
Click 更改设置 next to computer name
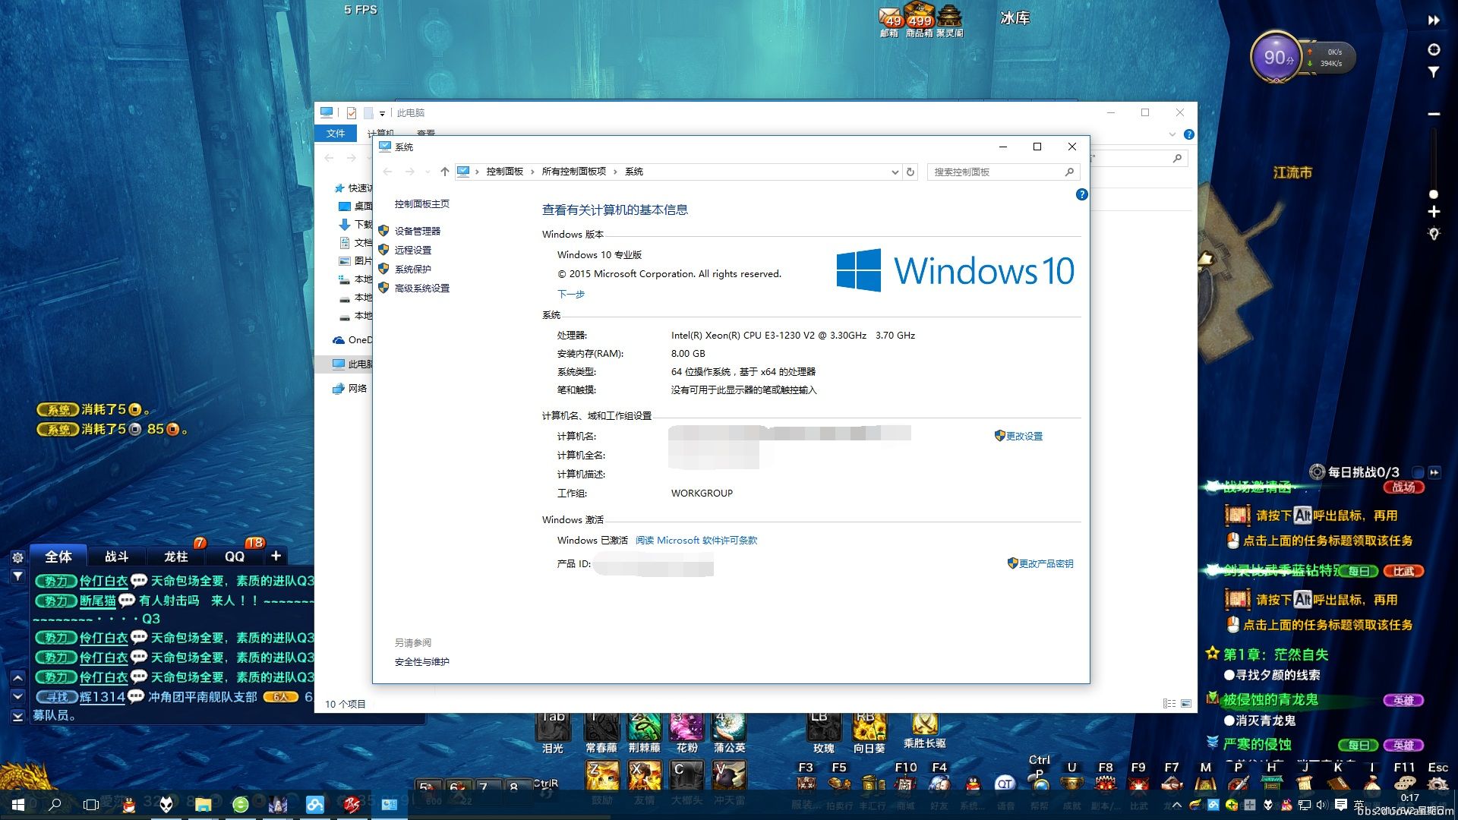point(1024,436)
